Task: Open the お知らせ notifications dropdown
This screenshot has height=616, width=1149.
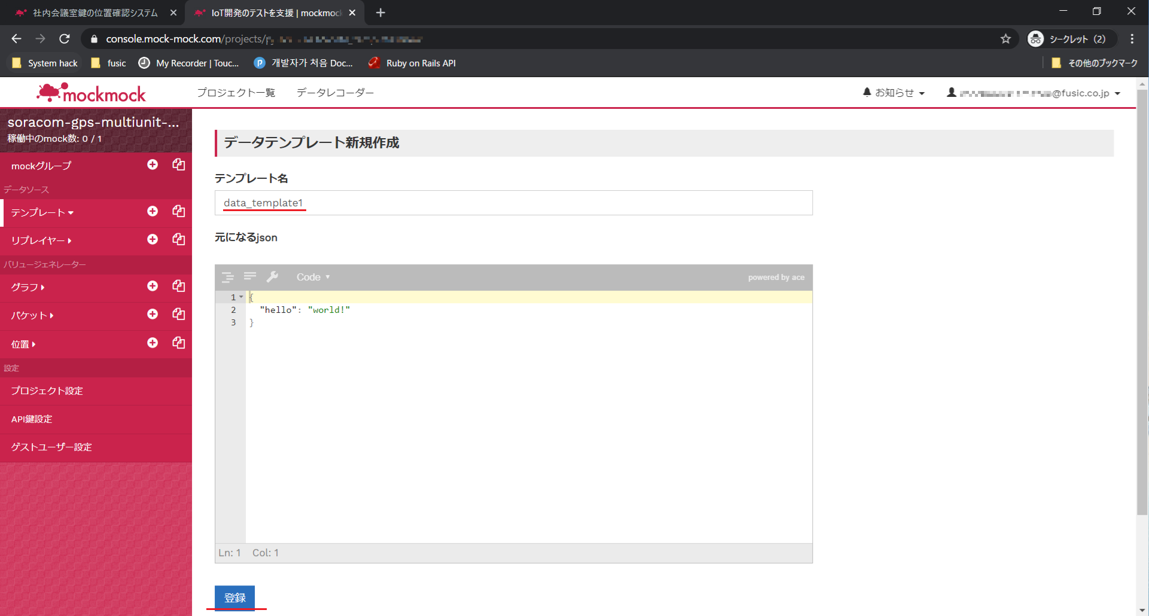Action: point(894,93)
